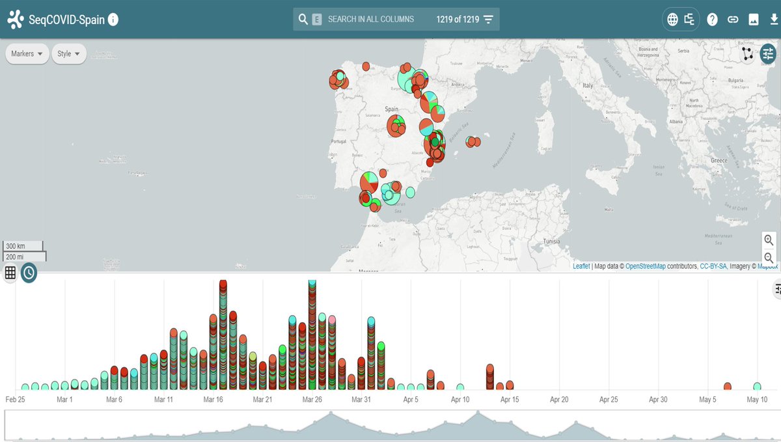Toggle the tree view button
The width and height of the screenshot is (781, 442).
click(x=689, y=20)
